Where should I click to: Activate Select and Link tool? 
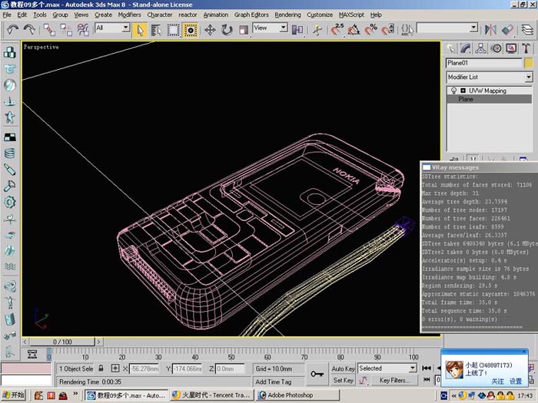pyautogui.click(x=49, y=30)
